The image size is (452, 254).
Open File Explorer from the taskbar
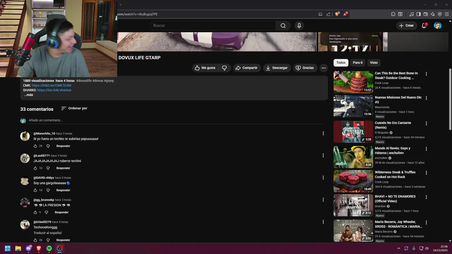point(18,248)
